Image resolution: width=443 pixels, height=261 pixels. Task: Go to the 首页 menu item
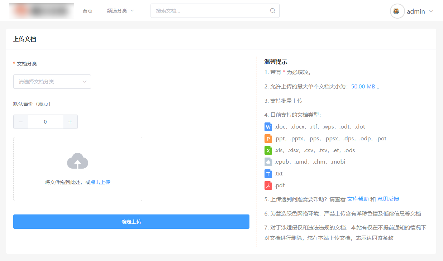click(87, 11)
